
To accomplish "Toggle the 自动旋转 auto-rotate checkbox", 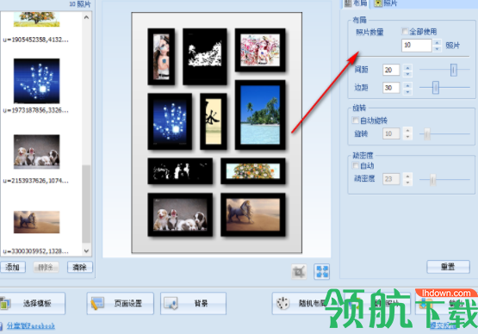I will [x=355, y=120].
